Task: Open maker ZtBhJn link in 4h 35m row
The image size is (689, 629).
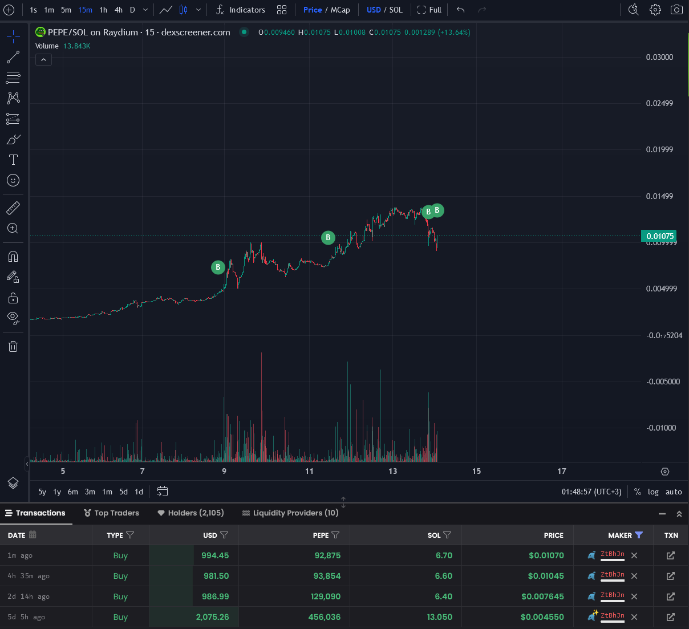Action: (613, 575)
